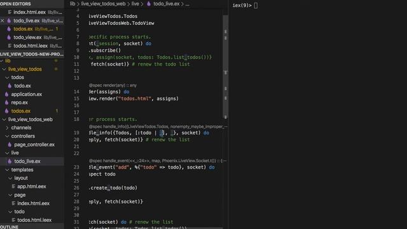Click lib breadcrumb segment
This screenshot has height=229, width=407.
coord(72,4)
